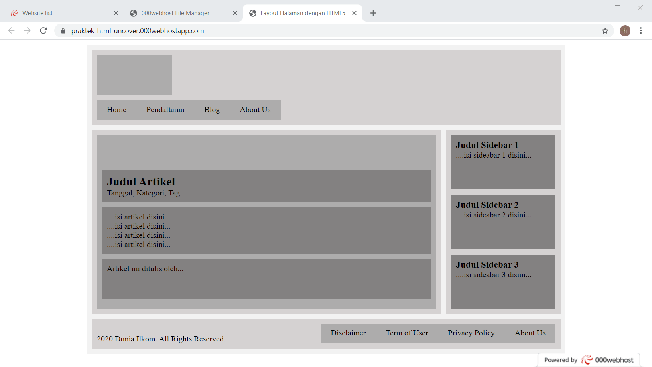Click '....isi sideabar 2 disini...' text
This screenshot has height=367, width=652.
click(494, 215)
